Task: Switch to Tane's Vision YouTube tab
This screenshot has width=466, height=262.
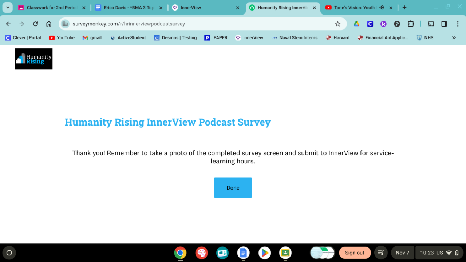Action: pyautogui.click(x=360, y=8)
